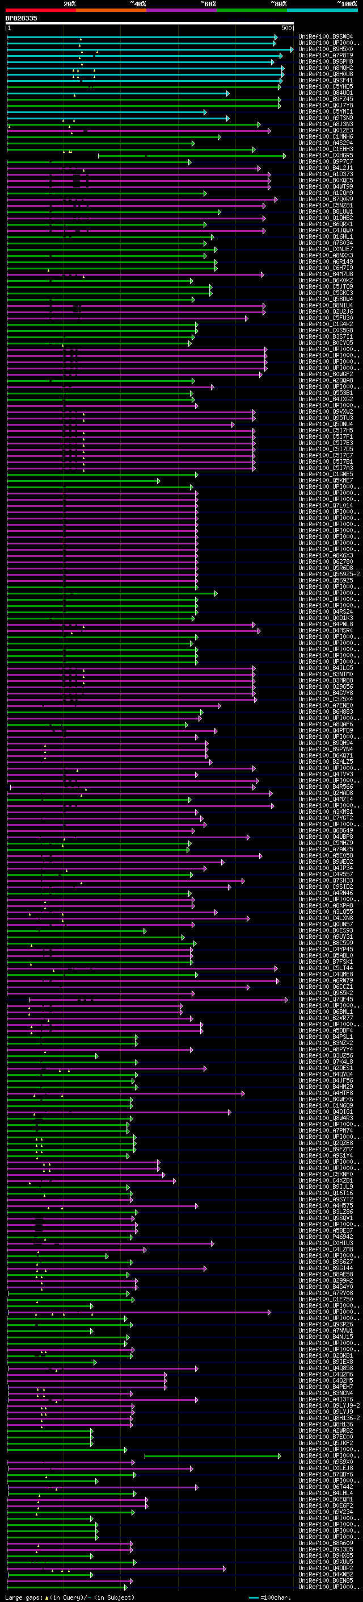Select hit UniRef100_C5JTQ9
This screenshot has width=363, height=1602.
pos(326,286)
